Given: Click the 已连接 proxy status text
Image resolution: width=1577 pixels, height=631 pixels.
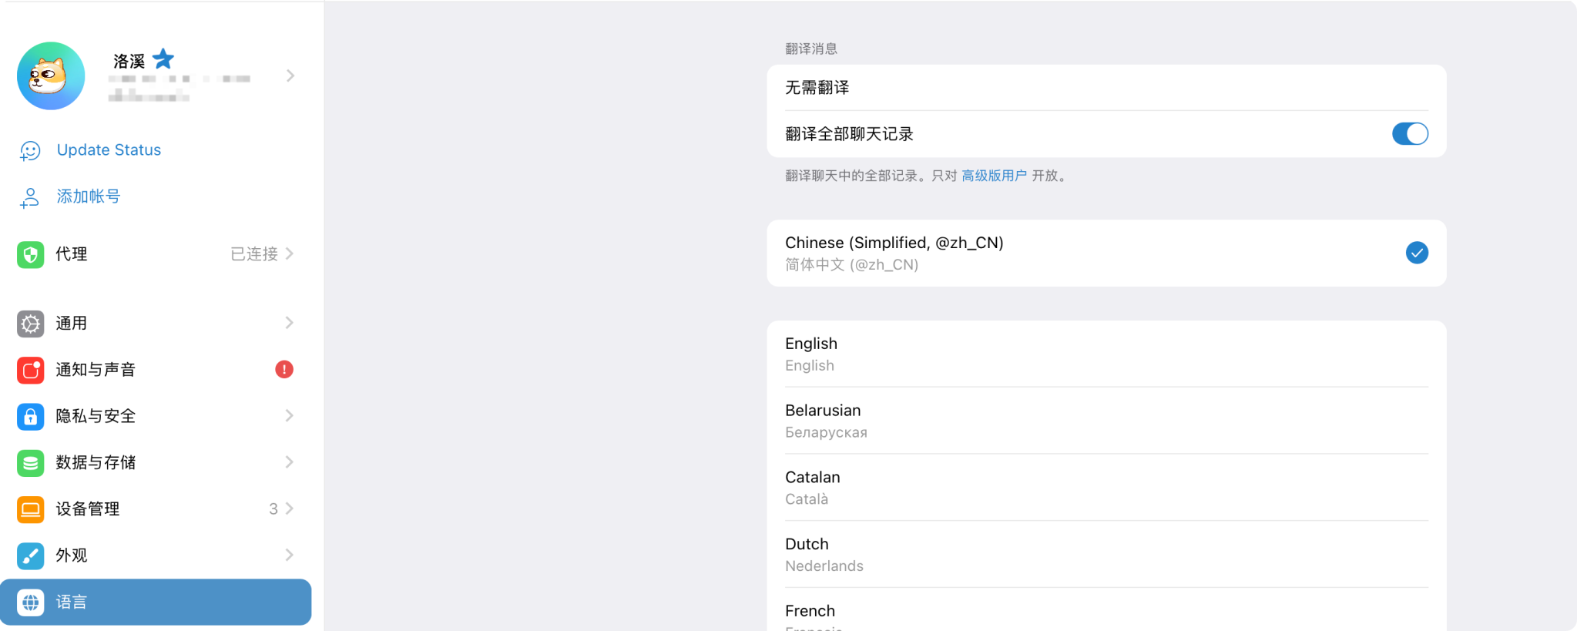Looking at the screenshot, I should (x=254, y=254).
